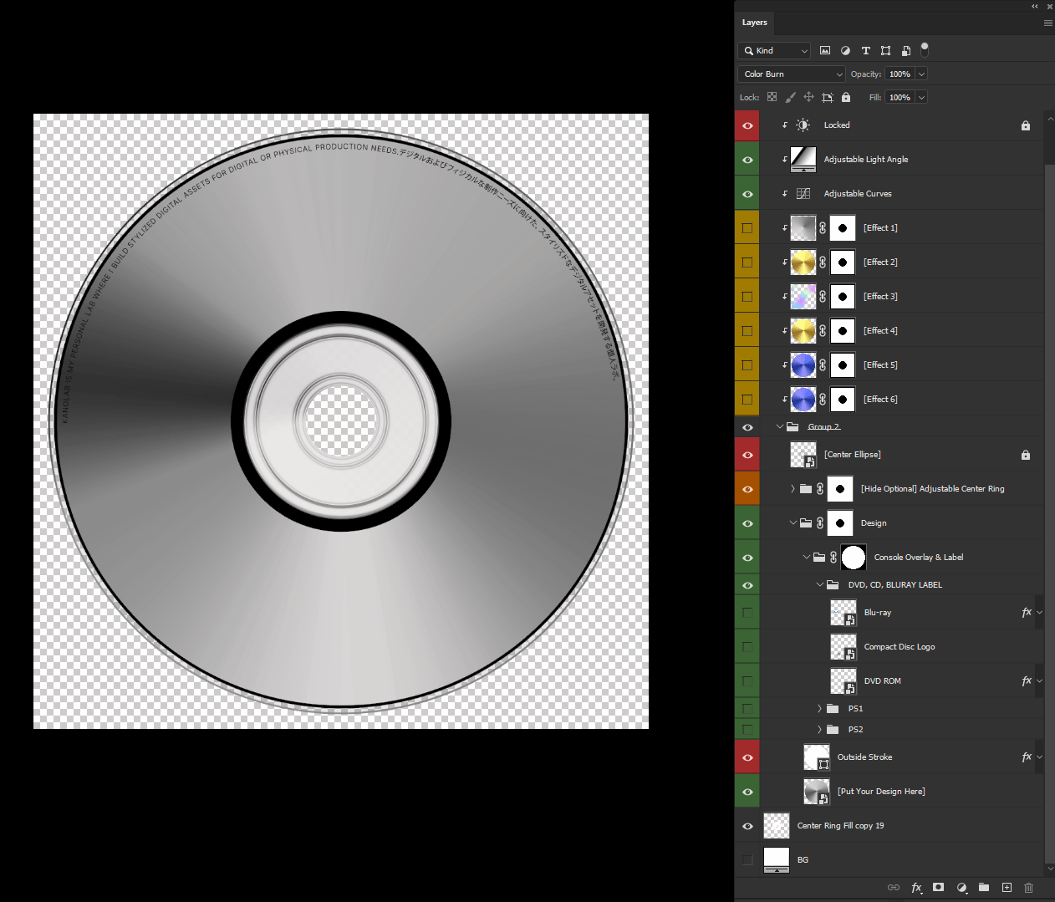Click the Lock all padlock icon
This screenshot has width=1055, height=902.
tap(846, 97)
